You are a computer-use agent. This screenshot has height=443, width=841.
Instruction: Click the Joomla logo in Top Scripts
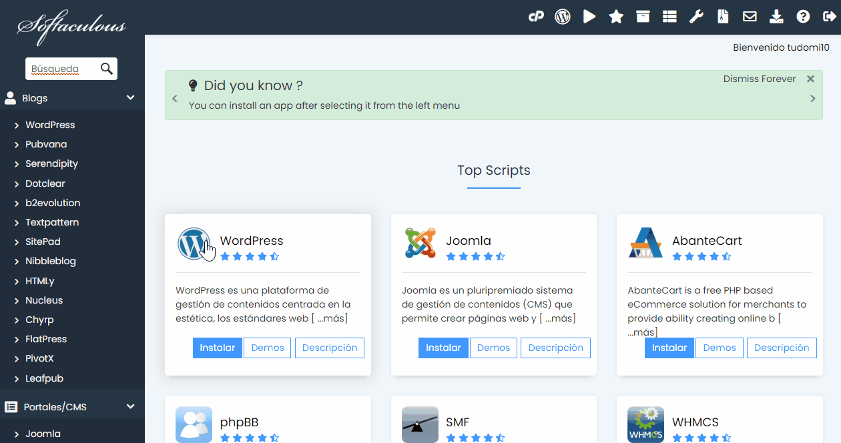pyautogui.click(x=420, y=244)
